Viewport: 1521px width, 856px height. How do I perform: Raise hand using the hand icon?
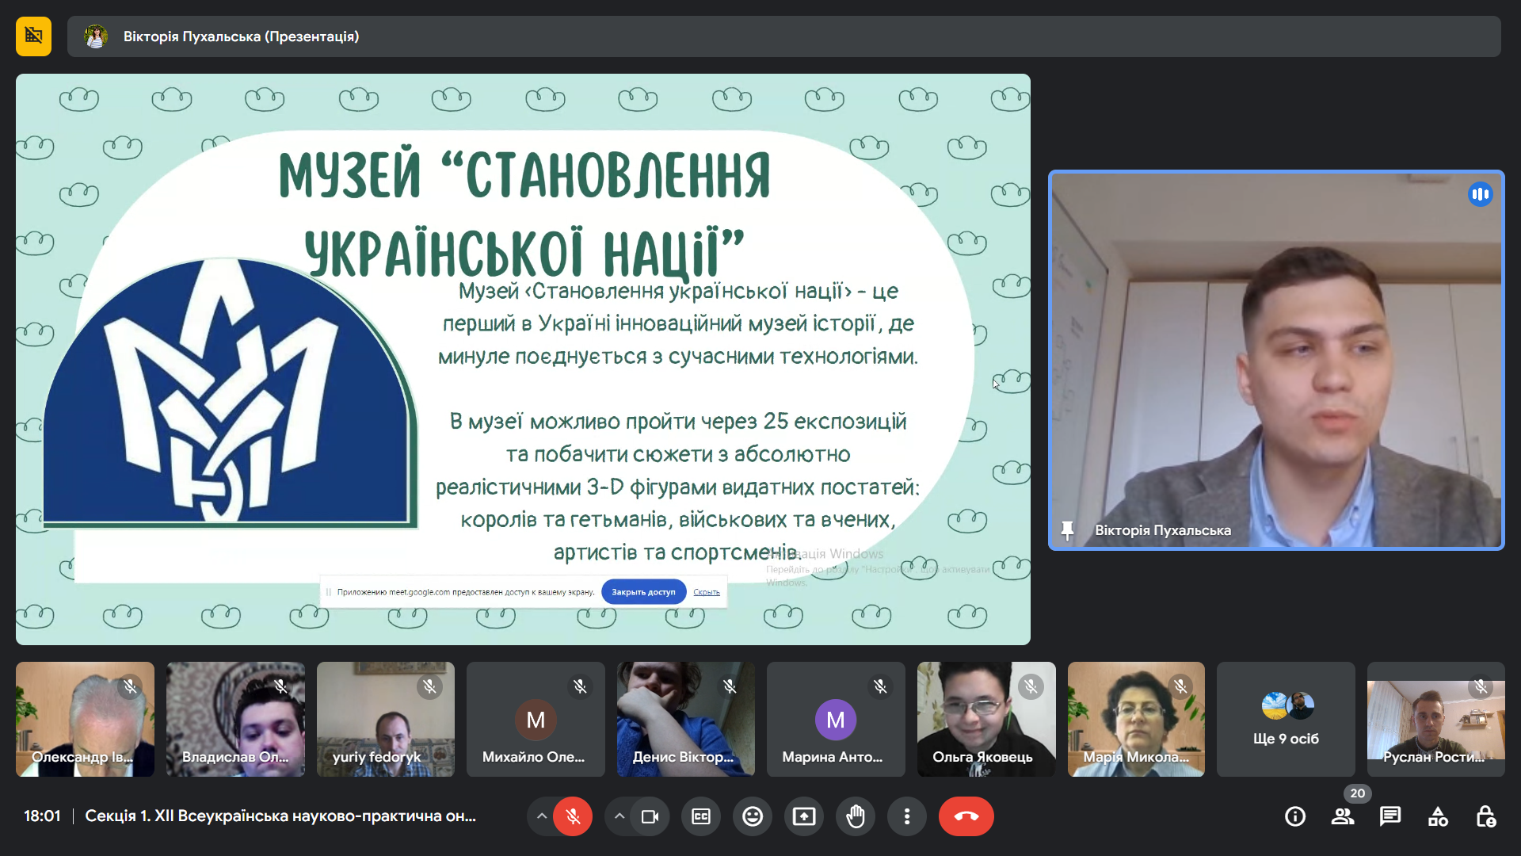[856, 816]
